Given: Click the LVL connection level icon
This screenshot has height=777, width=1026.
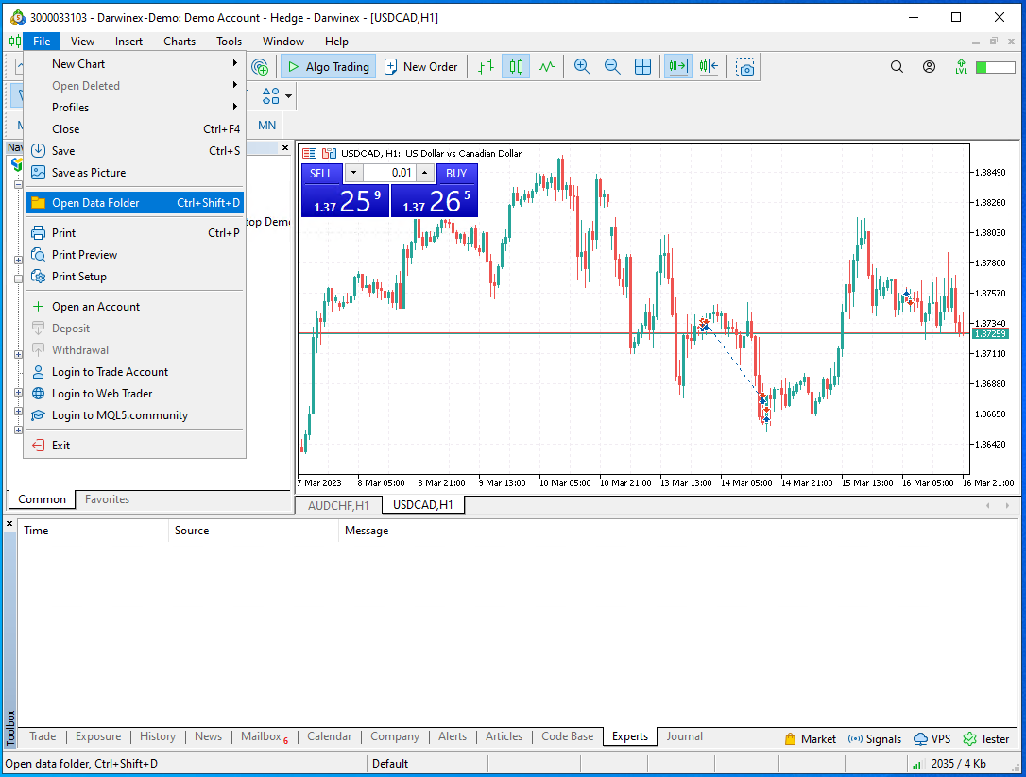Looking at the screenshot, I should (961, 67).
